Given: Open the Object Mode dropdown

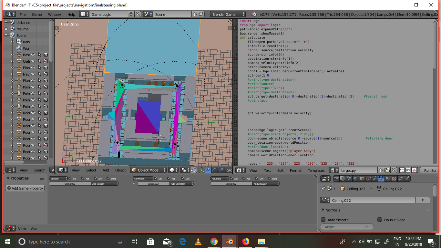Looking at the screenshot, I should 148,170.
